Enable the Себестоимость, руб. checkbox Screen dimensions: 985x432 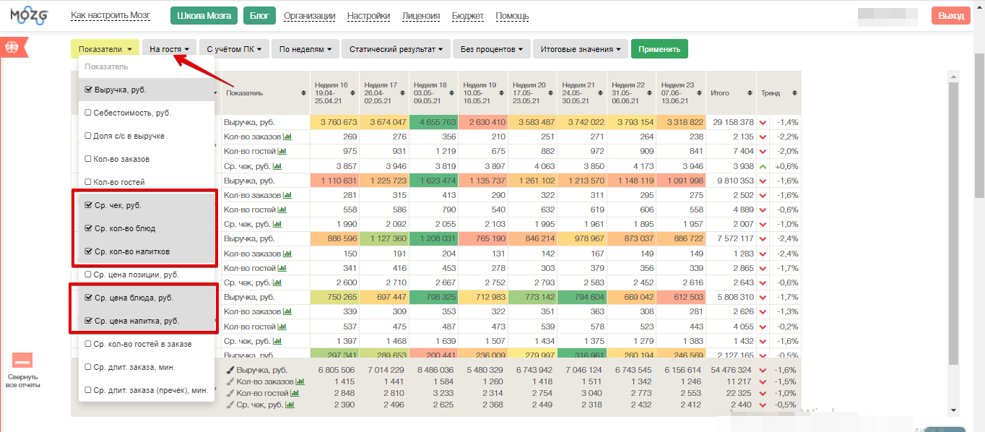click(x=88, y=113)
